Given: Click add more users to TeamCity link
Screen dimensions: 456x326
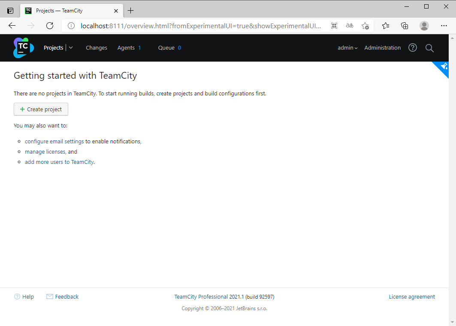Looking at the screenshot, I should [x=59, y=162].
